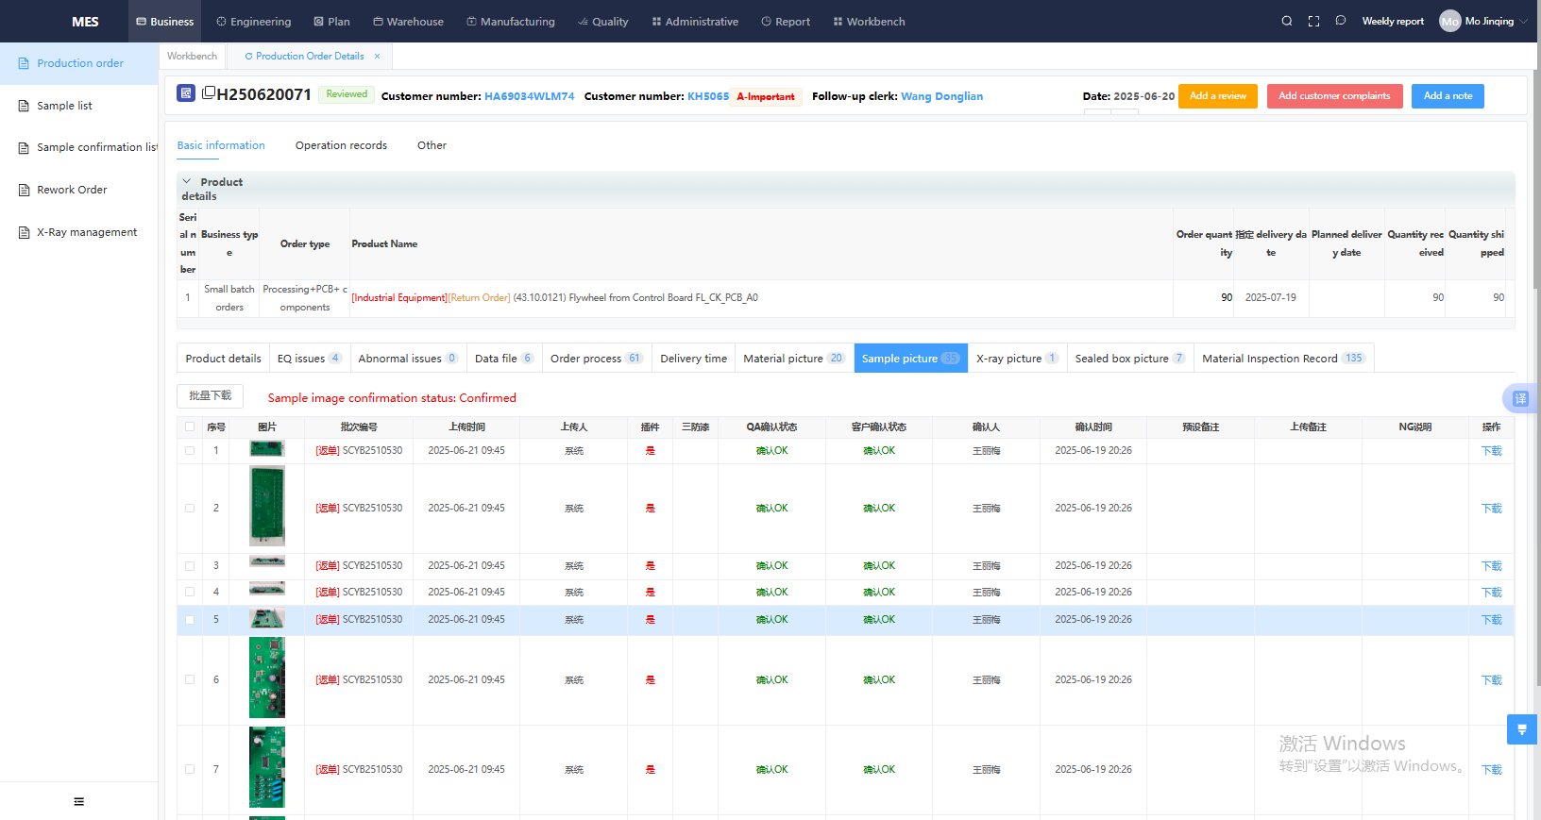Open the messages chat icon
The image size is (1541, 820).
[x=1340, y=21]
